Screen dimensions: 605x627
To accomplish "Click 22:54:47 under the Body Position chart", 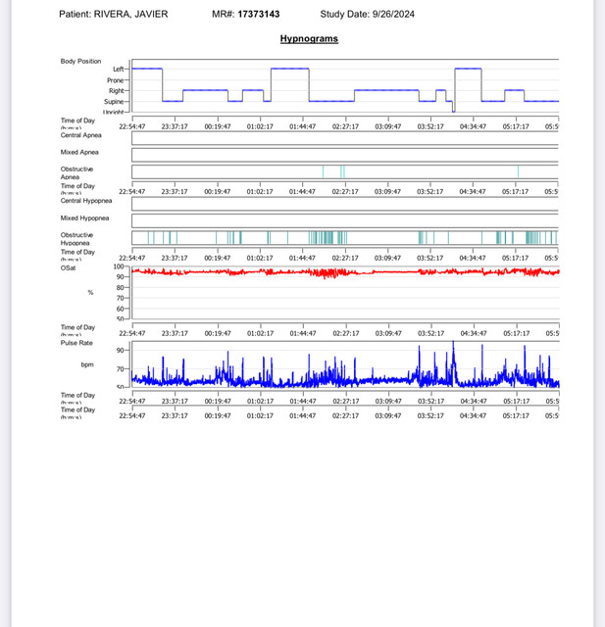I will coord(132,126).
